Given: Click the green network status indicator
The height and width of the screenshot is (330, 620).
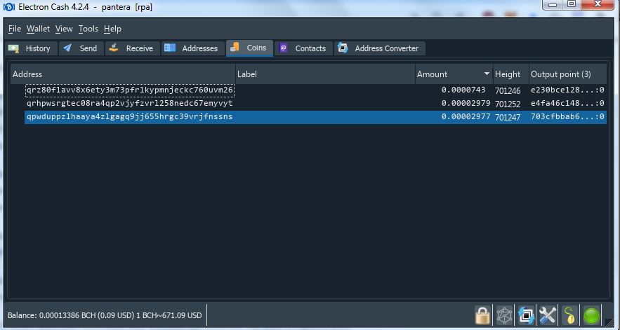Looking at the screenshot, I should tap(591, 316).
